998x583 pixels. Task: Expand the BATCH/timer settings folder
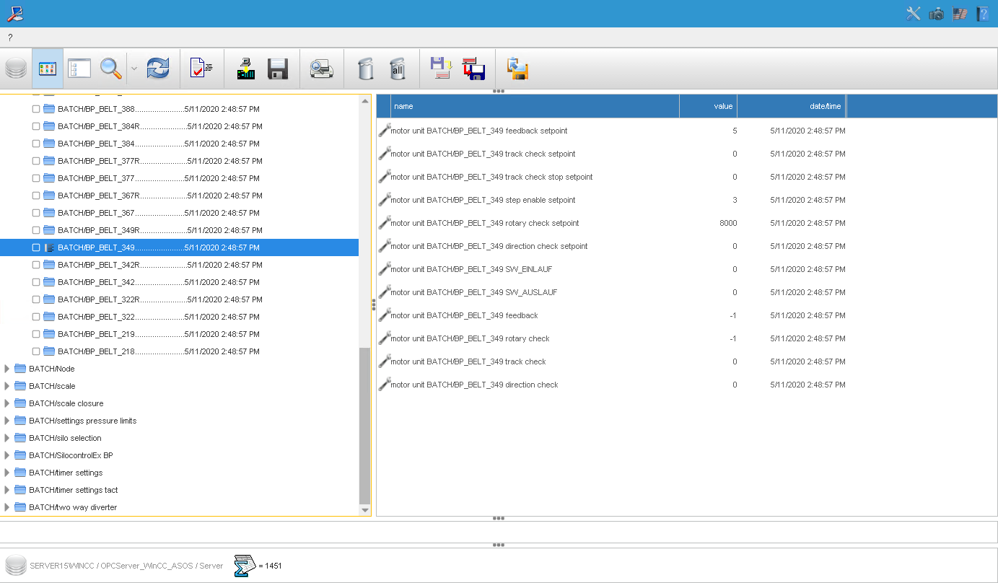(x=7, y=473)
